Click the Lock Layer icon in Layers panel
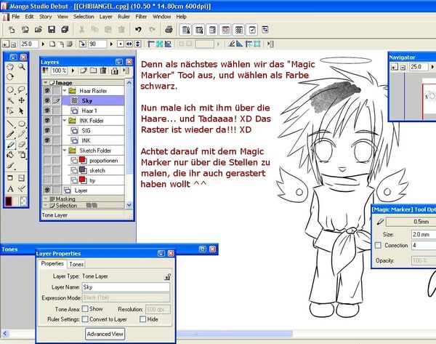The image size is (436, 344). tap(114, 71)
